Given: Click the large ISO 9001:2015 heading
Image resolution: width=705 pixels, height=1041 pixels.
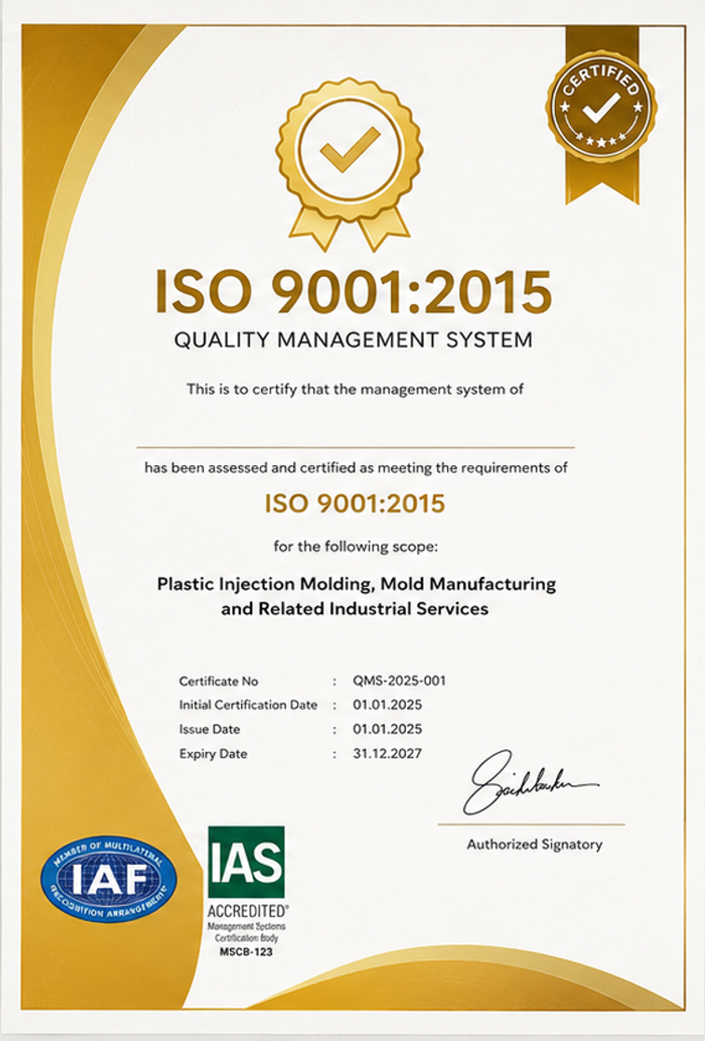Looking at the screenshot, I should [x=354, y=292].
